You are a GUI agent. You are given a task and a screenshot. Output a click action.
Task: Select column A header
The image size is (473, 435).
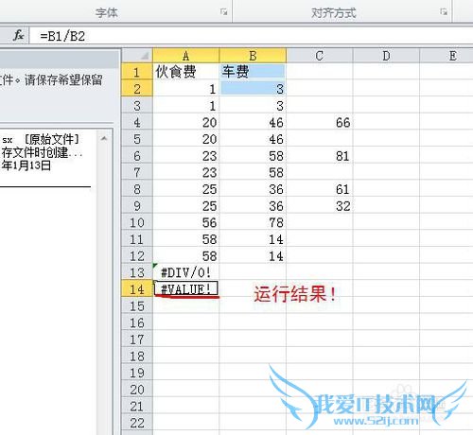pyautogui.click(x=185, y=56)
